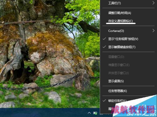Image resolution: width=157 pixels, height=117 pixels.
Task: Show hidden tray icons with up chevron
Action: tap(89, 113)
